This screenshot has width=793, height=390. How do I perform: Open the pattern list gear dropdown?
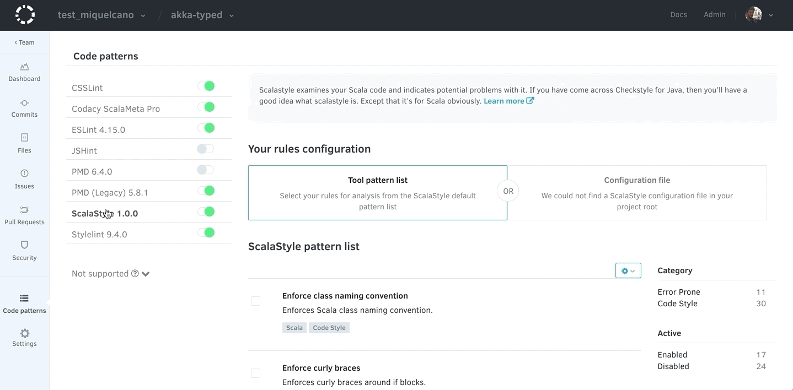coord(628,270)
